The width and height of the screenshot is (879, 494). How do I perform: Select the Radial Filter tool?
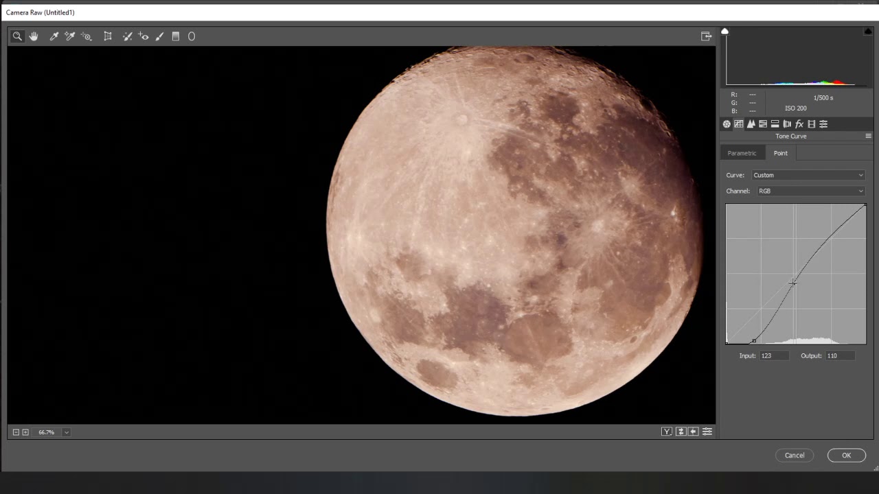tap(192, 36)
